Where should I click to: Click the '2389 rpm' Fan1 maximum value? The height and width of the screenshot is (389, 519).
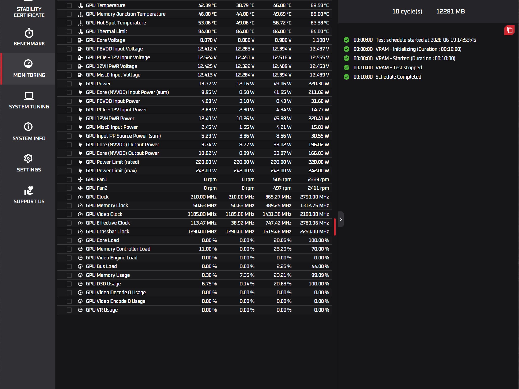tap(318, 179)
